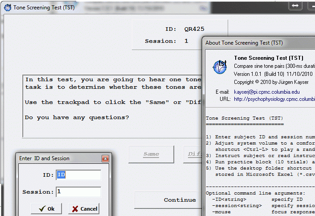Image resolution: width=315 pixels, height=216 pixels.
Task: Click the 'Copyright © 2010 by Jürgen Kayser' text
Action: point(271,82)
